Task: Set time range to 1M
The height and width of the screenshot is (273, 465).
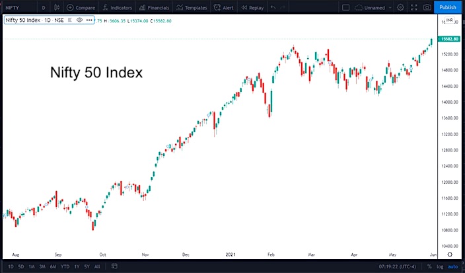Action: [32, 266]
